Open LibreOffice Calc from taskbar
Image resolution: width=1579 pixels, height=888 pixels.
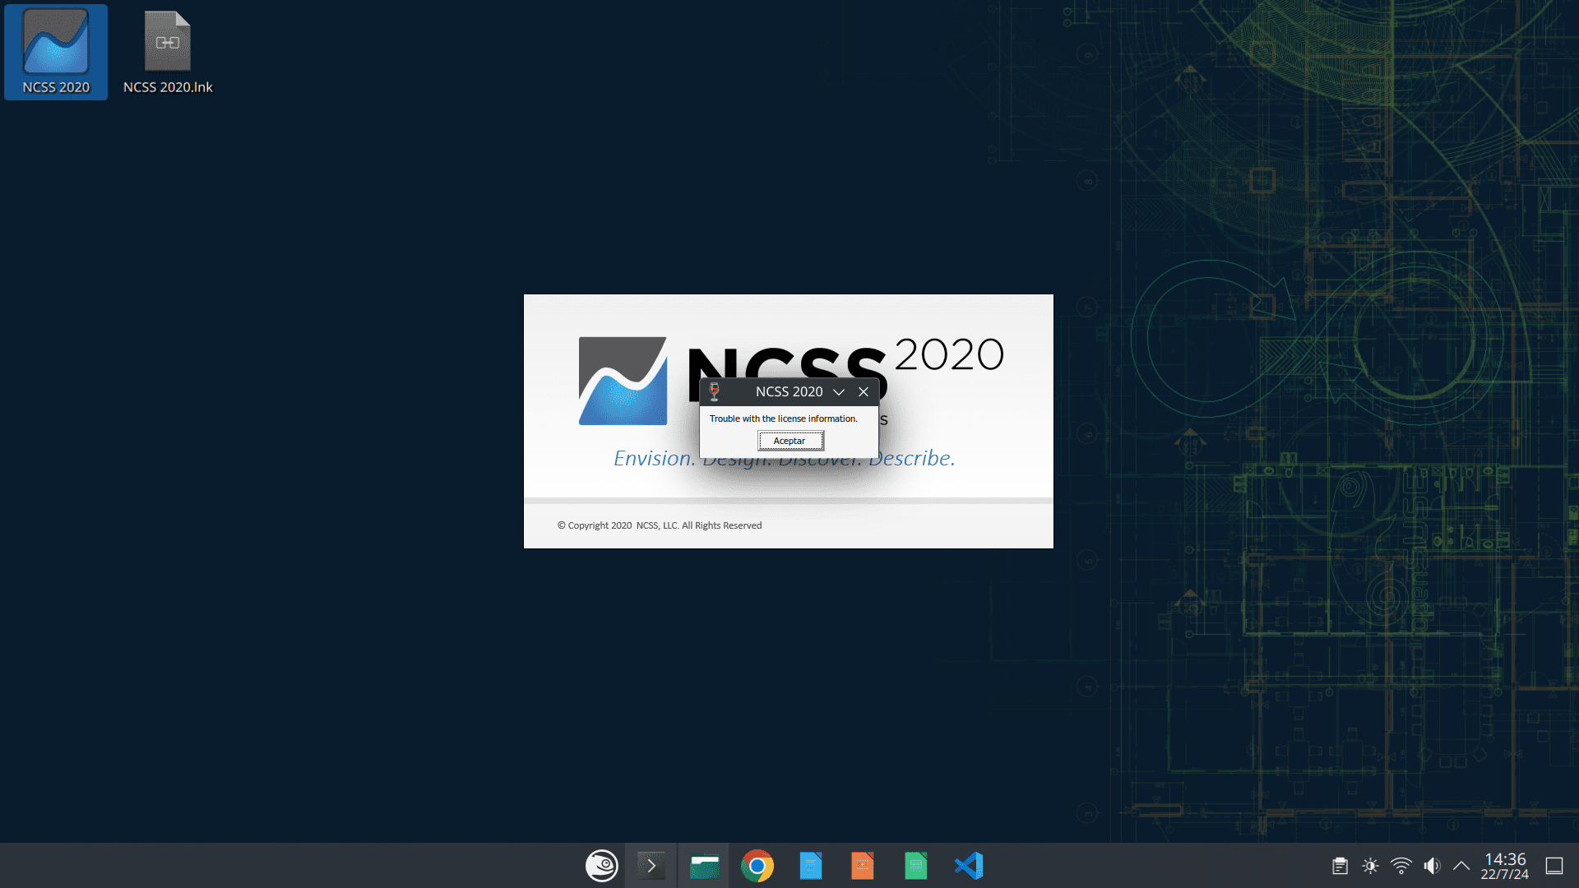pyautogui.click(x=915, y=866)
